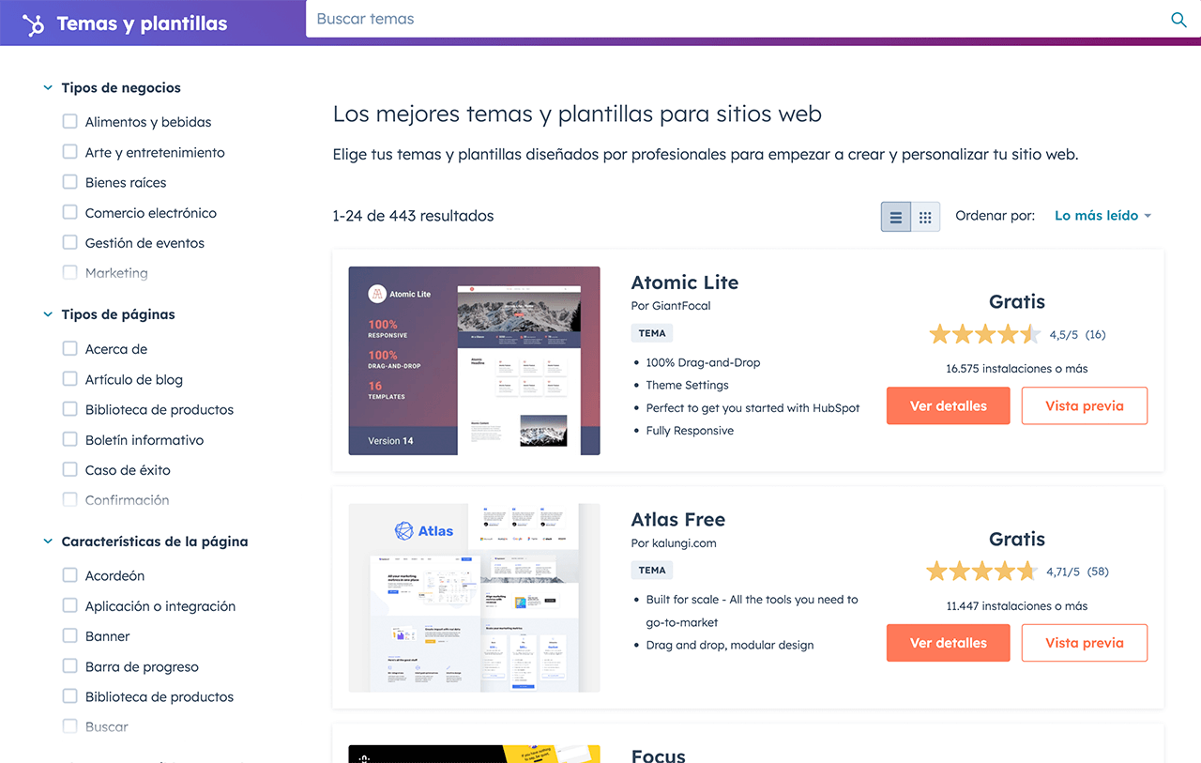Click the Ordenar por label
This screenshot has height=763, width=1201.
[x=996, y=216]
